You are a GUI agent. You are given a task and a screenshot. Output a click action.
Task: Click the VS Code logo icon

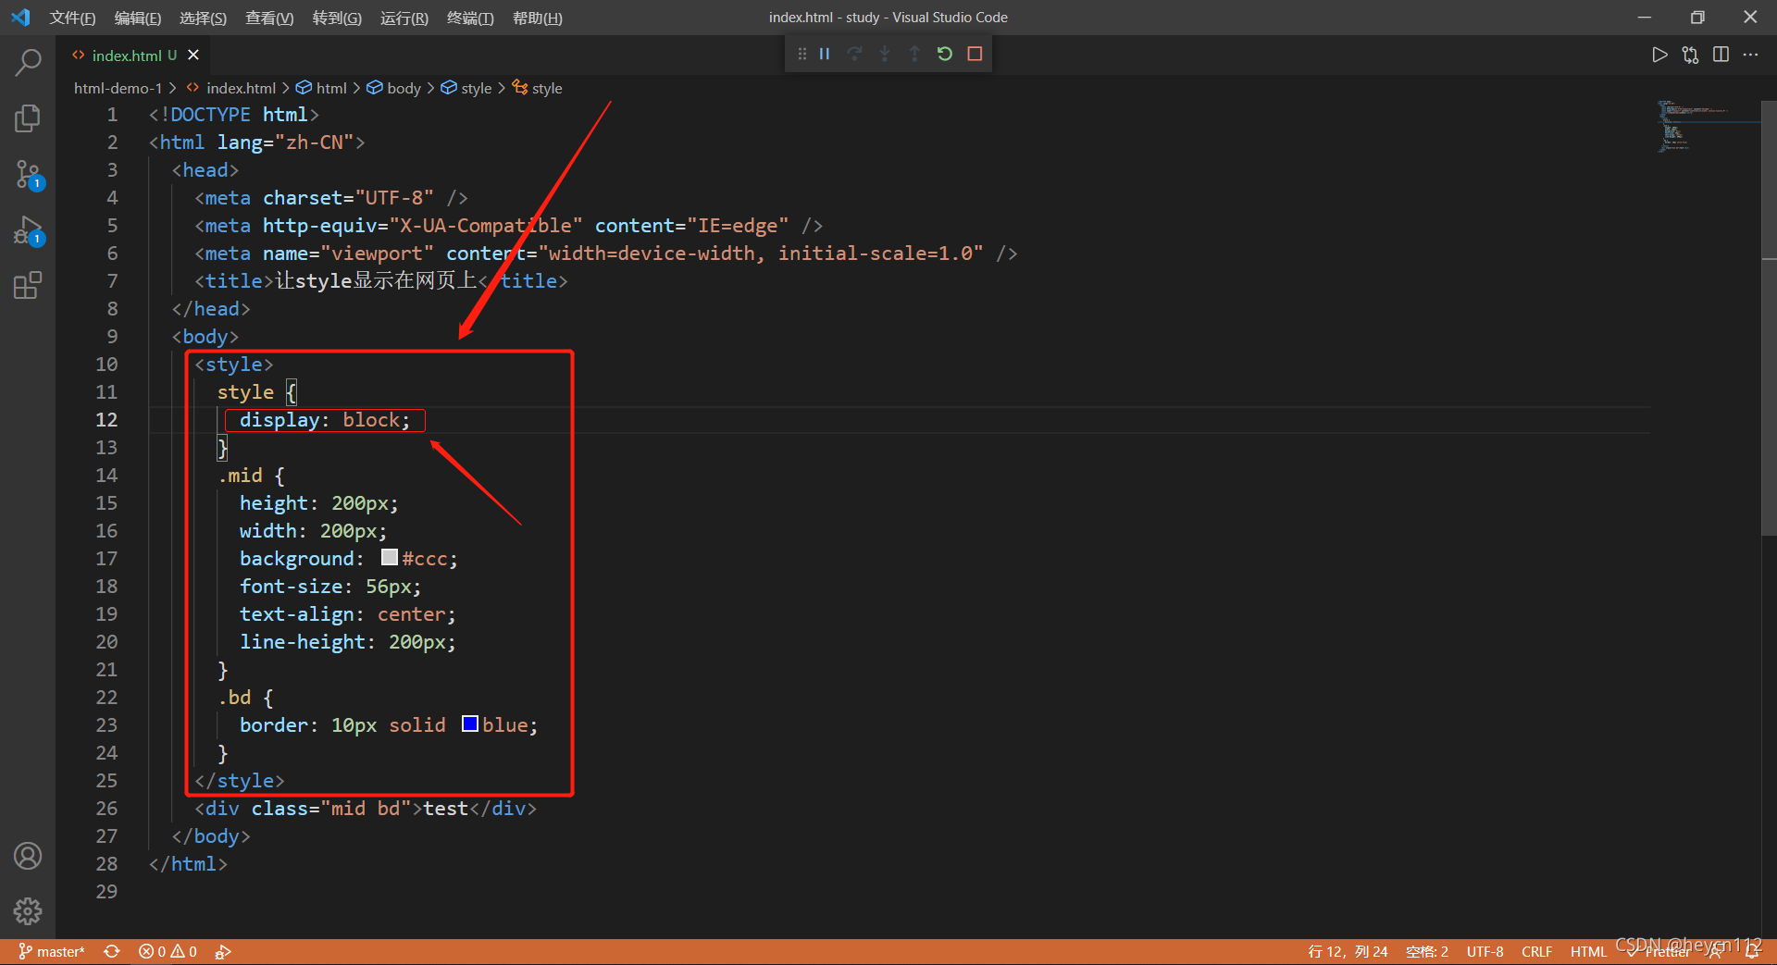(x=20, y=18)
